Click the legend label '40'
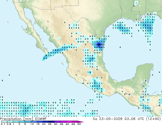The height and width of the screenshot is (125, 162). [x=67, y=124]
